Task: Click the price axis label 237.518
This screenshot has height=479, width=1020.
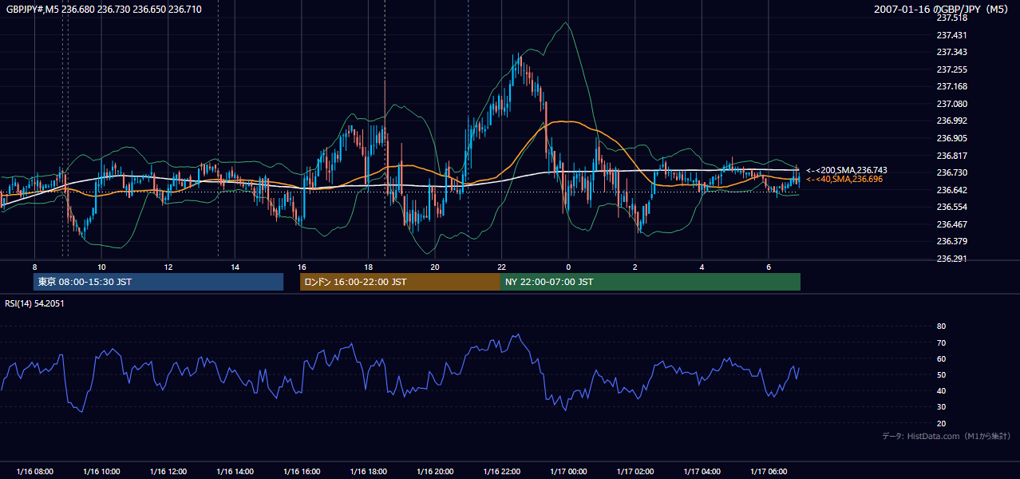Action: pos(951,18)
